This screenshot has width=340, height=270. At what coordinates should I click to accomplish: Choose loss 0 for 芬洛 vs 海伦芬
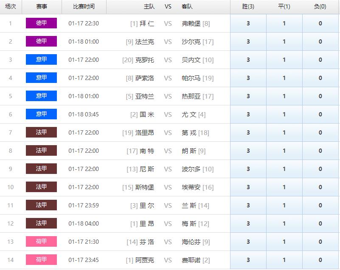click(x=320, y=242)
